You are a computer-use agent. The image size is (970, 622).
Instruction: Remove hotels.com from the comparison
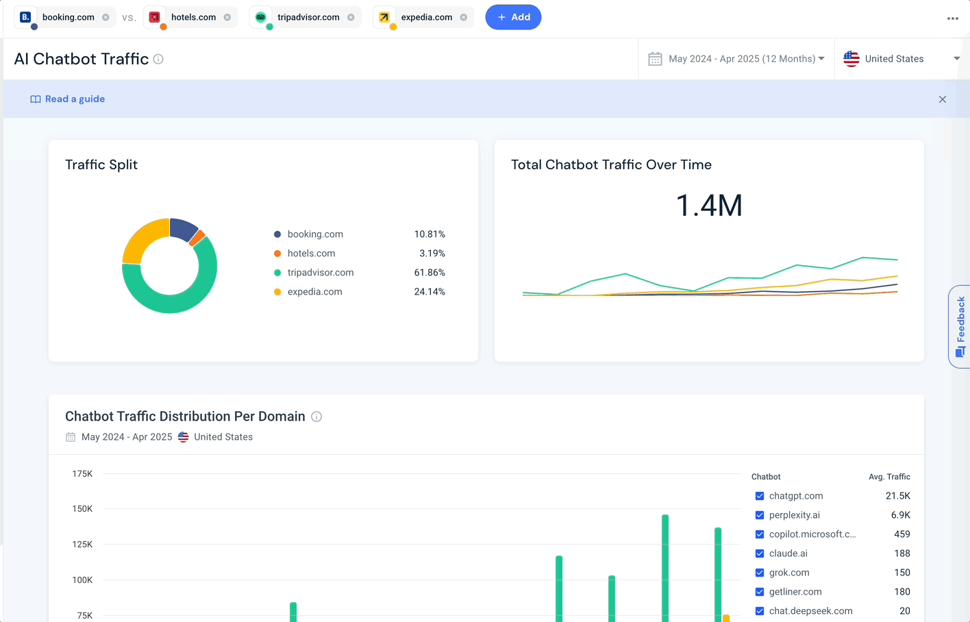pos(227,17)
